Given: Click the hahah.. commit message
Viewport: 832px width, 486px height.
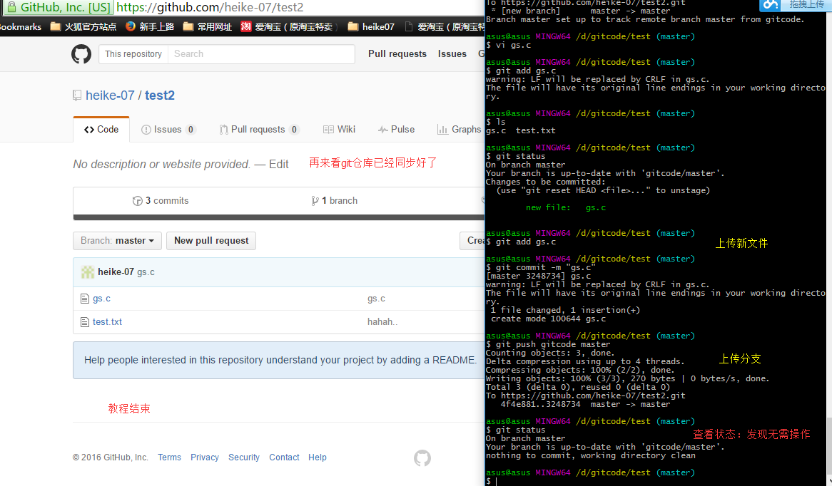Looking at the screenshot, I should (x=382, y=322).
